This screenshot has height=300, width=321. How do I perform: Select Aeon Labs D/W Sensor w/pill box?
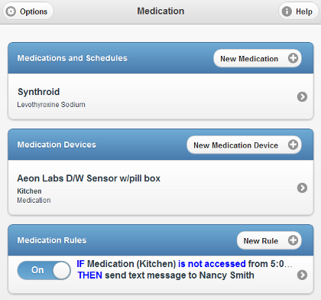tap(160, 187)
